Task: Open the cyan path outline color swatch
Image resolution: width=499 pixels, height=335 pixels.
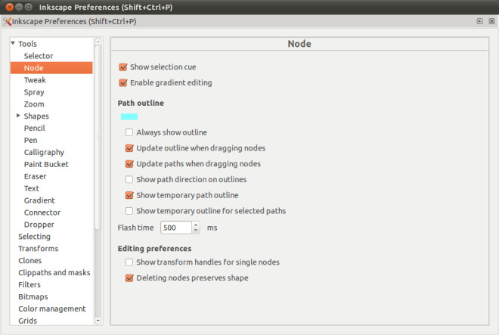Action: pyautogui.click(x=129, y=117)
